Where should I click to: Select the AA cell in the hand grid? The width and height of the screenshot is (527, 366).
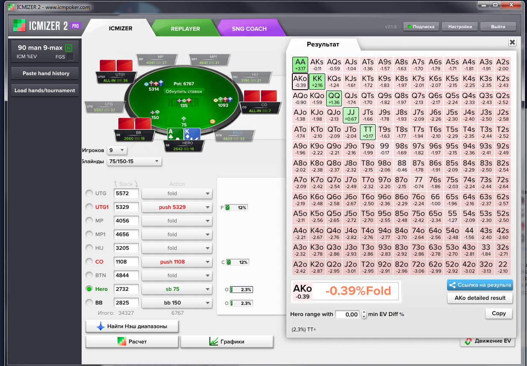pyautogui.click(x=300, y=64)
